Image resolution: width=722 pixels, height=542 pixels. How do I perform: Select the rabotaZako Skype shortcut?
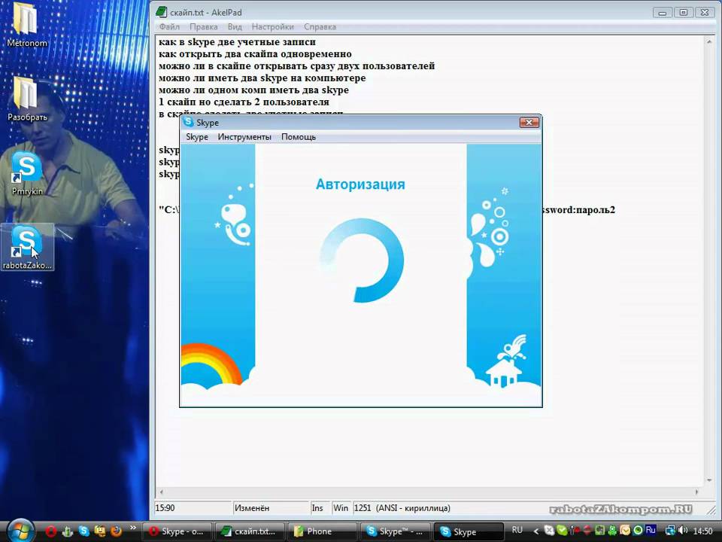(27, 248)
